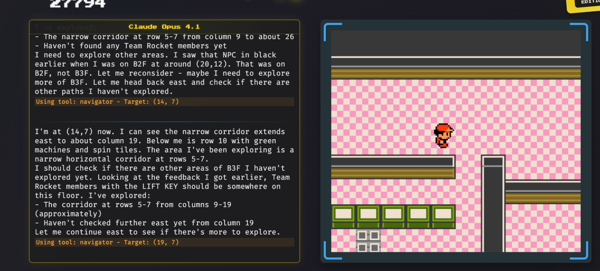The height and width of the screenshot is (271, 600).
Task: Click the line "narrow horizontal corridor at rows 5-7."
Action: tap(122, 159)
